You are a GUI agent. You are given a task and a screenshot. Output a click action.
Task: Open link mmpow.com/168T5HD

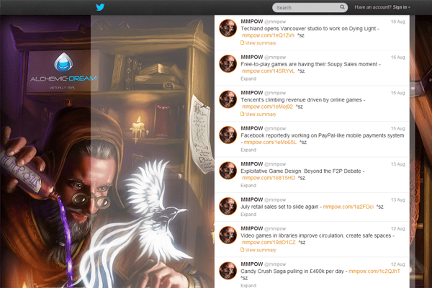point(269,178)
